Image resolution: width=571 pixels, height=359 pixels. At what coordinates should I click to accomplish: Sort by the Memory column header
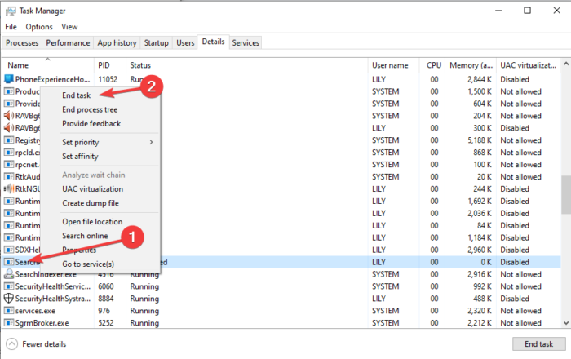tap(471, 64)
